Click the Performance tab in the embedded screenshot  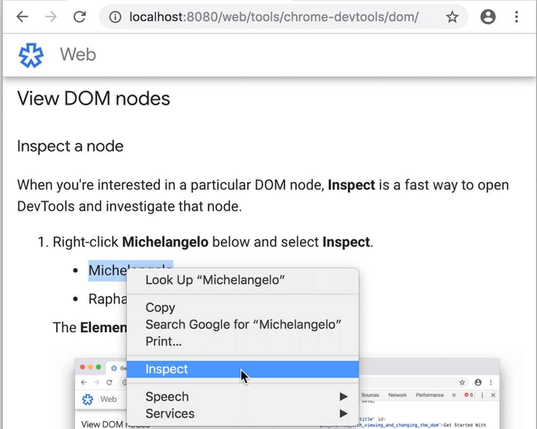click(x=429, y=395)
